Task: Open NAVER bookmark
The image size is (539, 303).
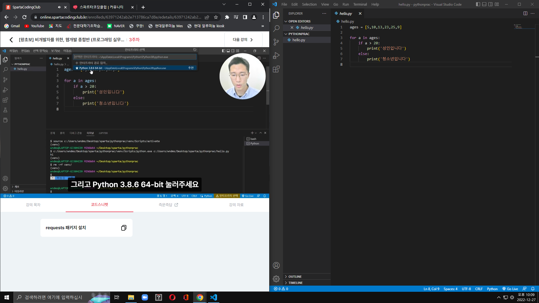Action: click(116, 26)
